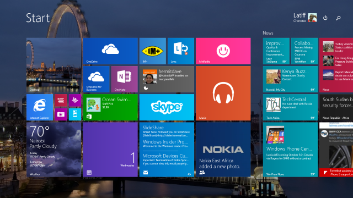
Task: Click the search magnifier icon
Action: pos(338,18)
